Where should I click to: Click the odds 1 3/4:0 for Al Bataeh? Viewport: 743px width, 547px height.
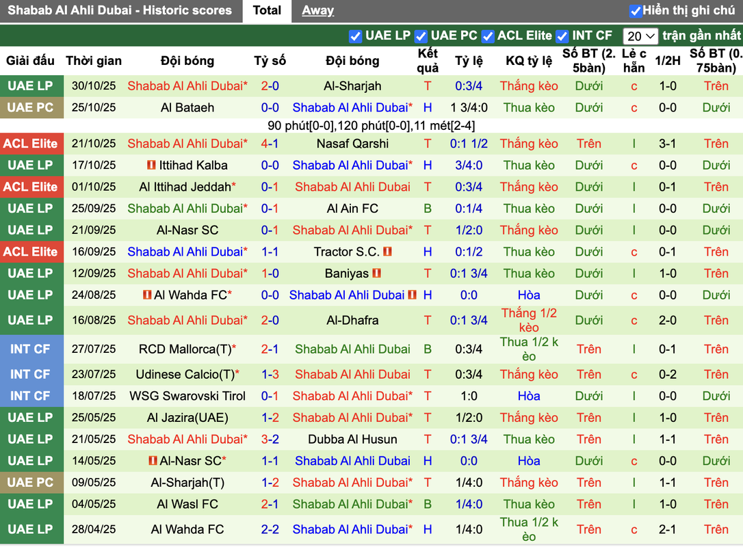point(469,107)
